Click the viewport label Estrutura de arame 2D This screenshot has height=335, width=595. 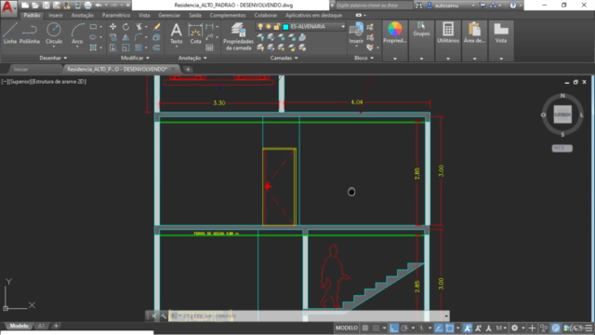click(59, 82)
